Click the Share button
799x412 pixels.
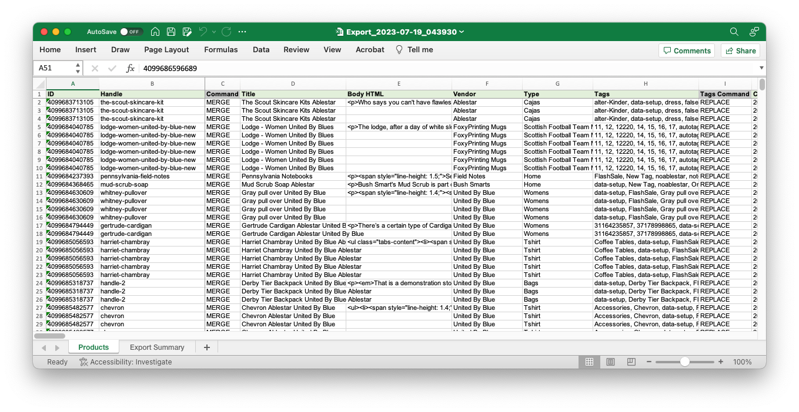[x=741, y=50]
